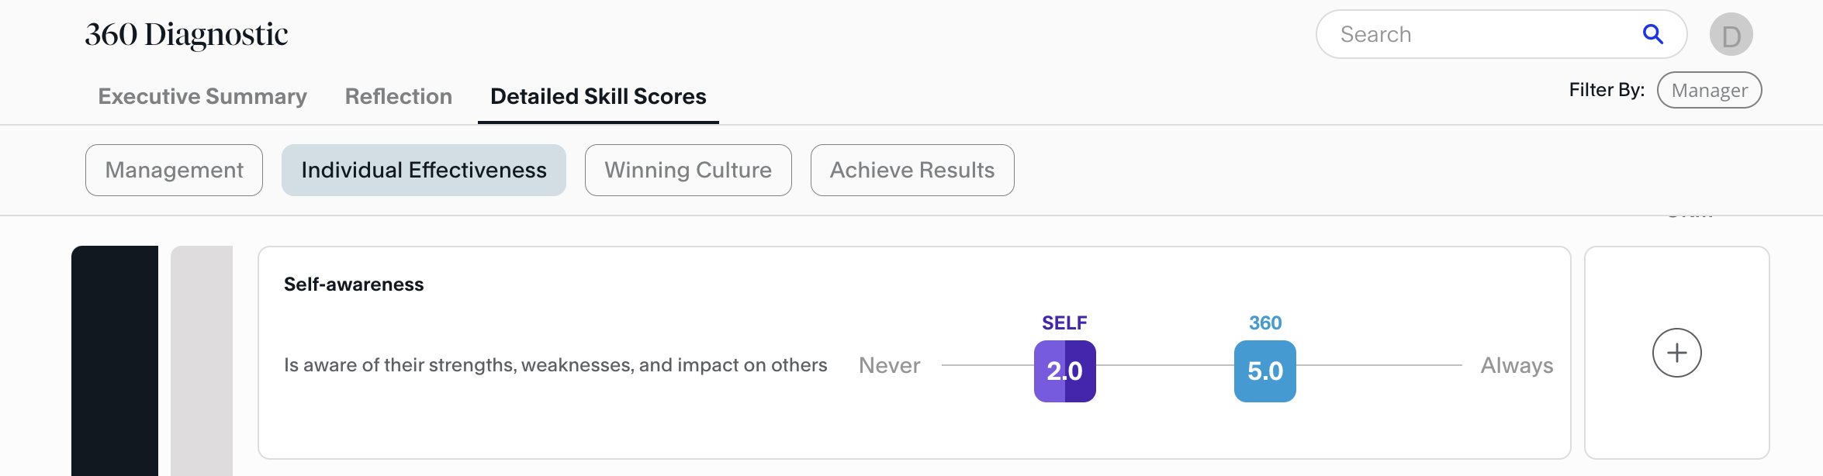1823x476 pixels.
Task: Open the Manager filter dropdown
Action: pos(1709,91)
